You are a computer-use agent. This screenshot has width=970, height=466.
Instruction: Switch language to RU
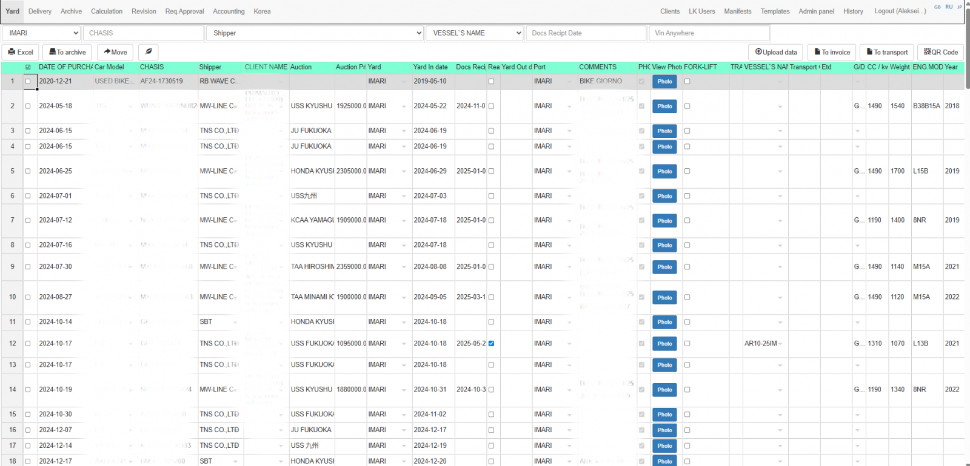pos(949,7)
